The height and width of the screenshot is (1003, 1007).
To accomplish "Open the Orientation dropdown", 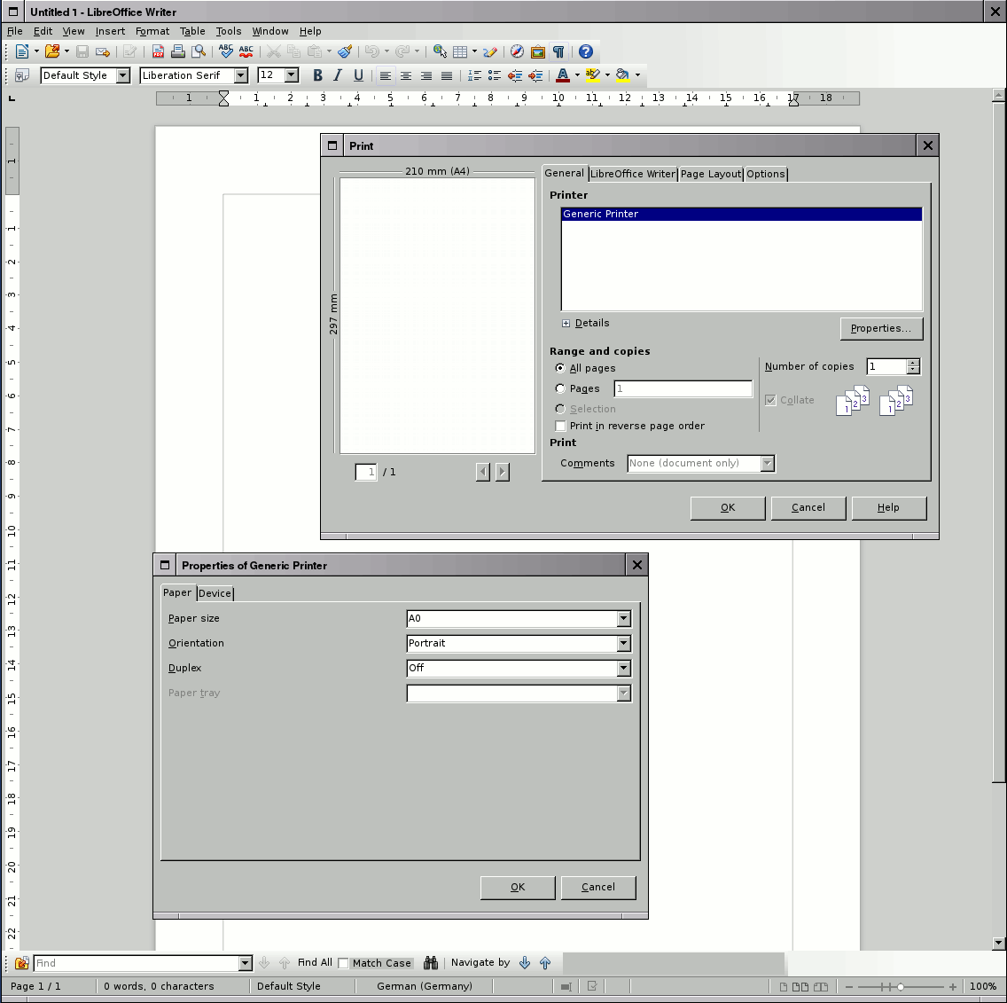I will coord(623,643).
